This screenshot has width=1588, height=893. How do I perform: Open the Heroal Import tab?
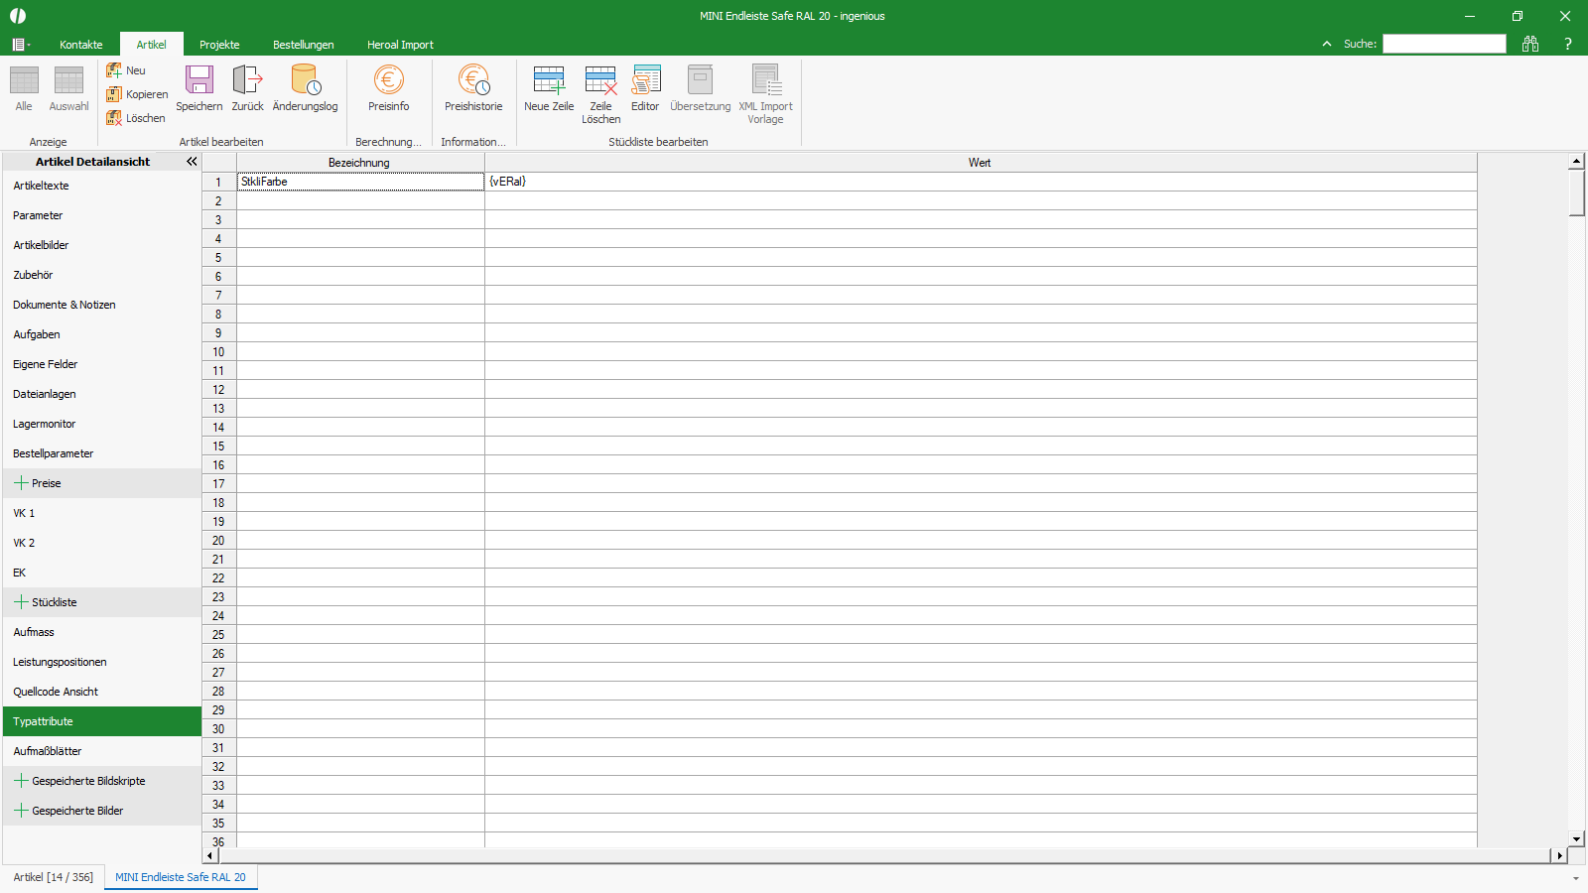[x=400, y=45]
